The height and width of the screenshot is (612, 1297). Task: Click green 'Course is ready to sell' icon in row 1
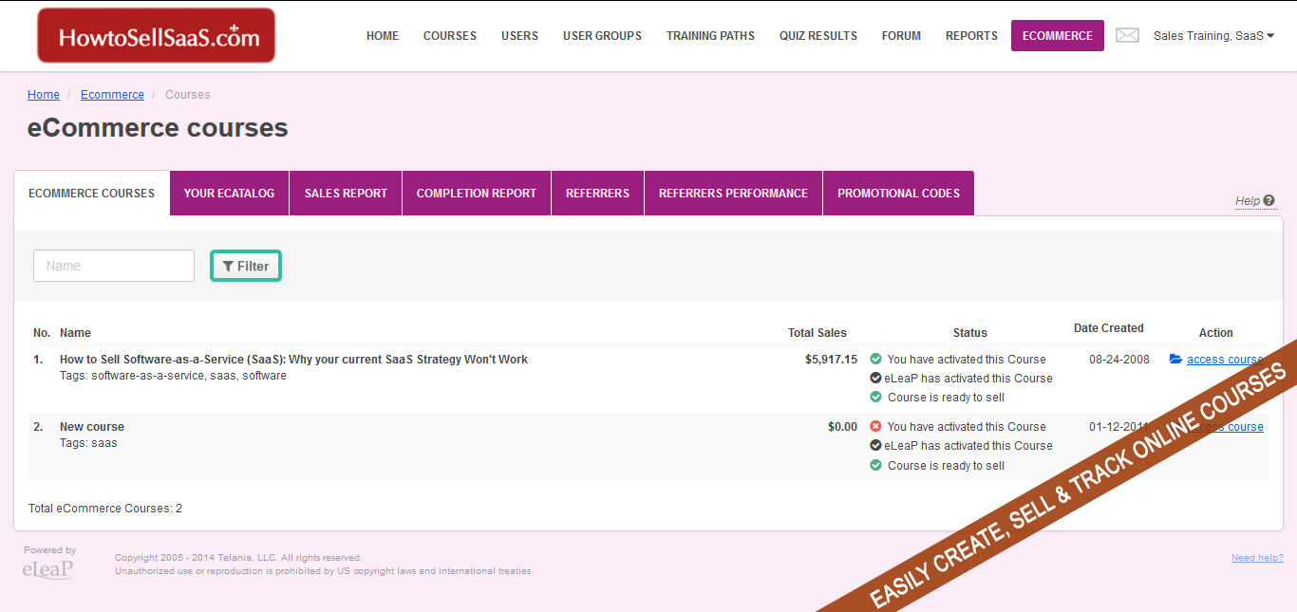875,398
